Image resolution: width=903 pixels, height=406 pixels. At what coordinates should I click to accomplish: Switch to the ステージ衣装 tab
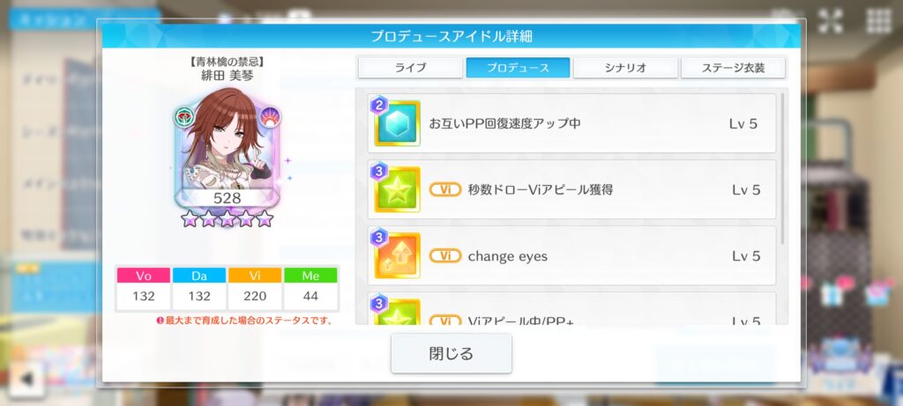(x=733, y=68)
